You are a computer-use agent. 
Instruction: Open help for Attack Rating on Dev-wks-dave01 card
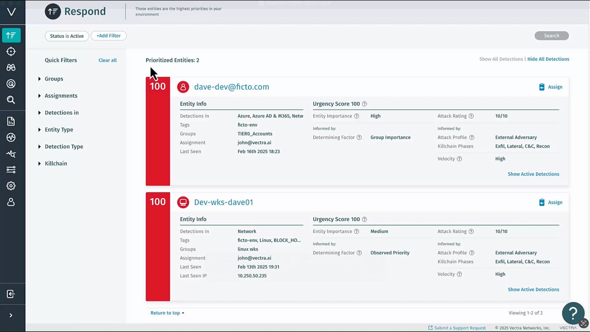[x=471, y=231]
